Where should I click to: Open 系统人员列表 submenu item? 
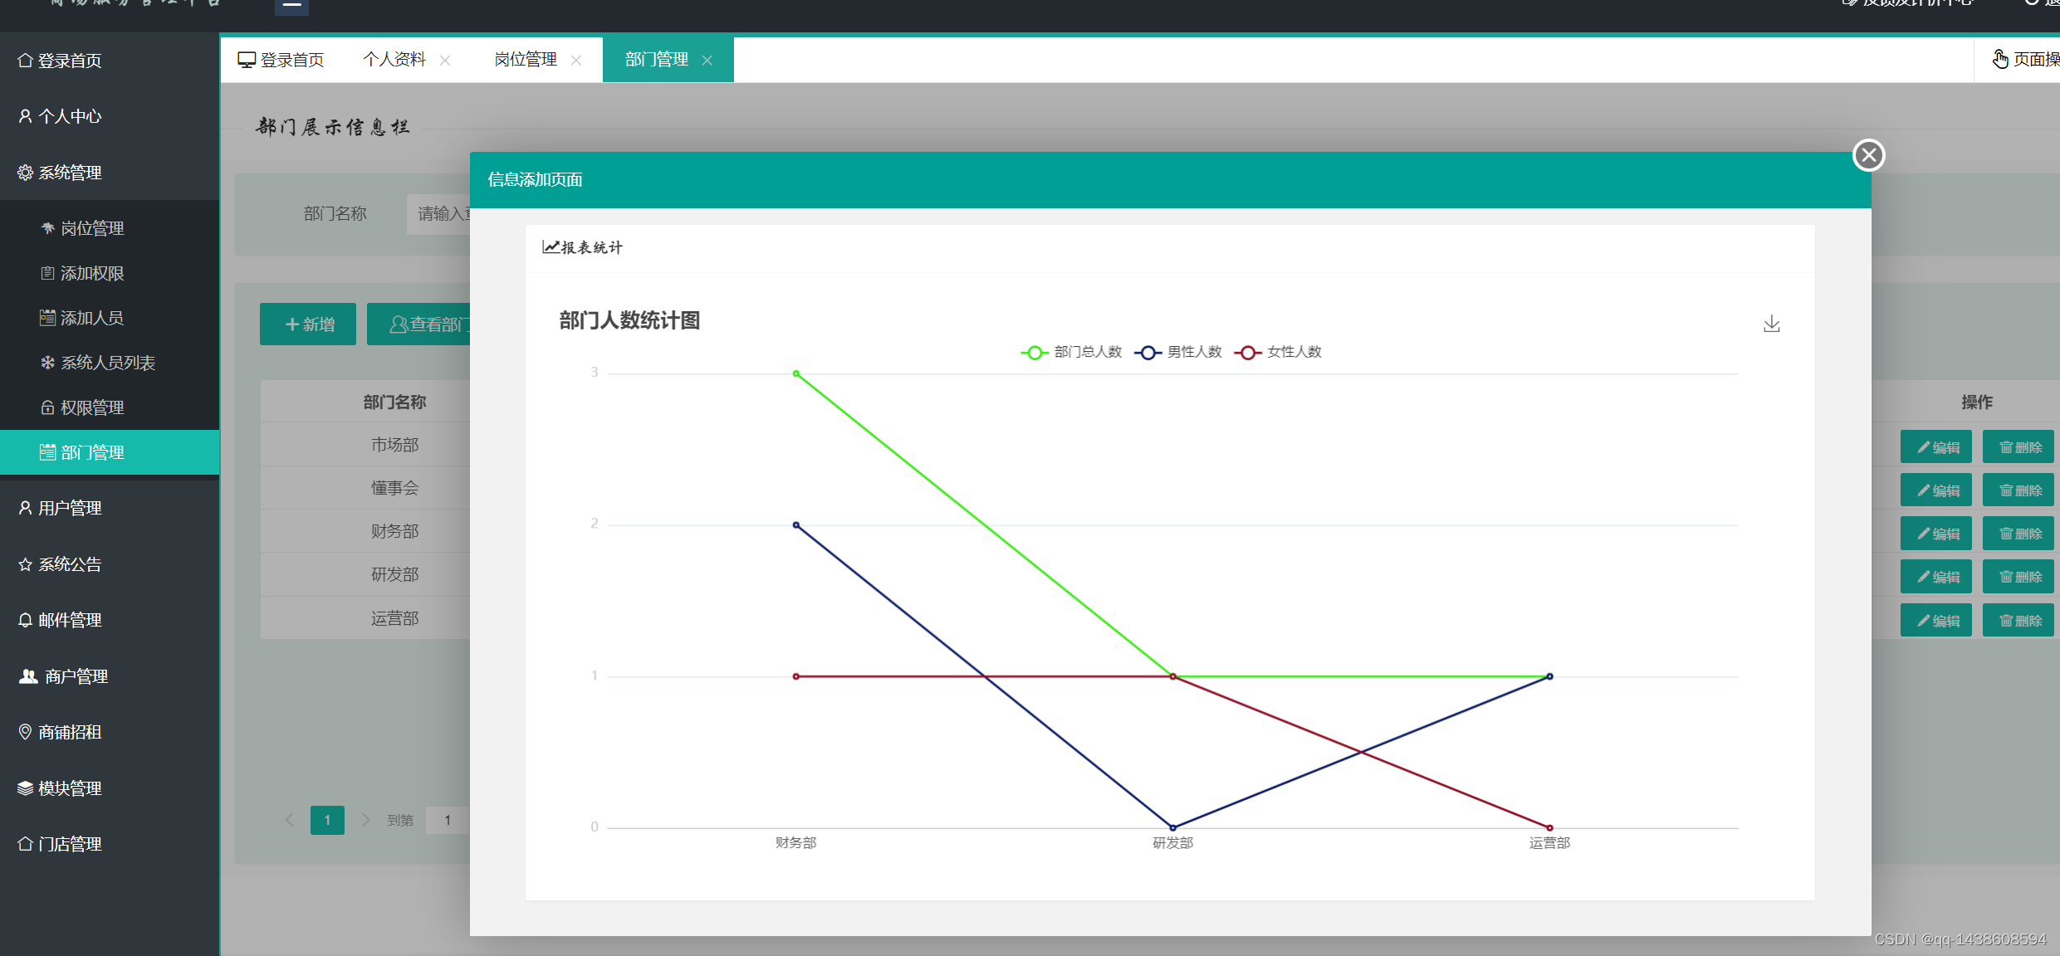pos(110,363)
